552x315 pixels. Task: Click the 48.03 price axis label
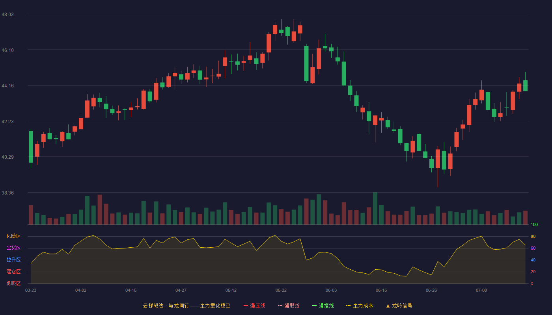7,14
